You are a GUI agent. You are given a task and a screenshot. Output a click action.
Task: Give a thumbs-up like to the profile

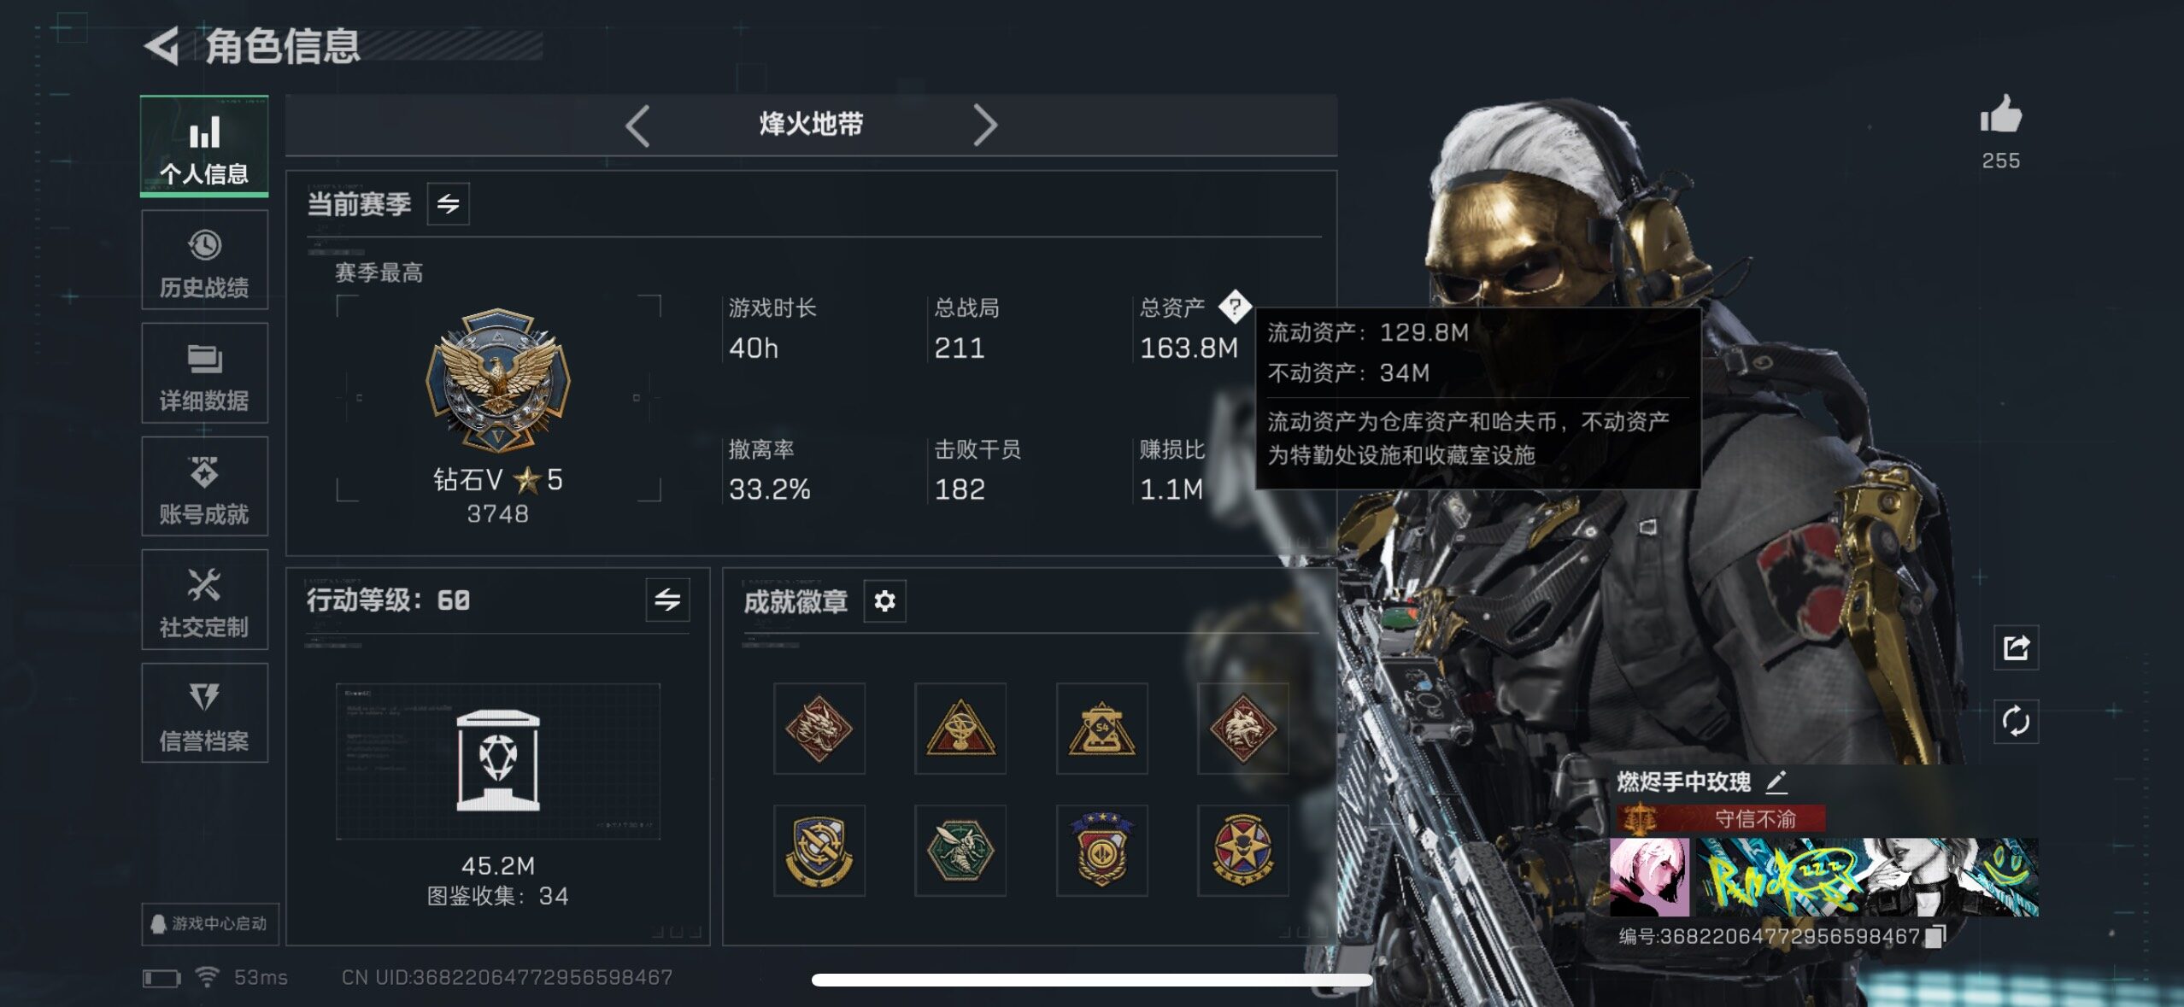[2001, 114]
